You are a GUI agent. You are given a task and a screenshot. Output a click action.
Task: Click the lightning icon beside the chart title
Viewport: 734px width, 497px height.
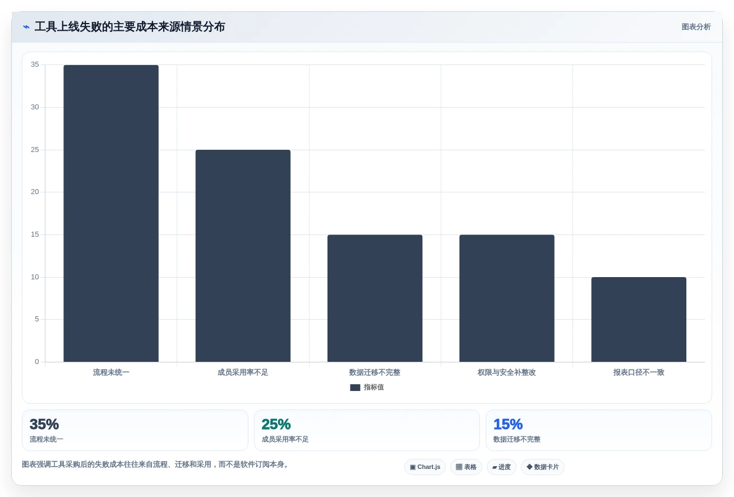(26, 27)
